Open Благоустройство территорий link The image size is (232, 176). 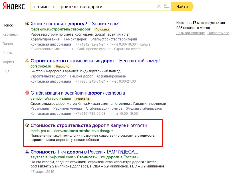pyautogui.click(x=114, y=39)
